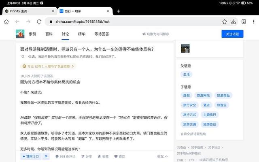Click the 喜欢 heart icon

120,156
